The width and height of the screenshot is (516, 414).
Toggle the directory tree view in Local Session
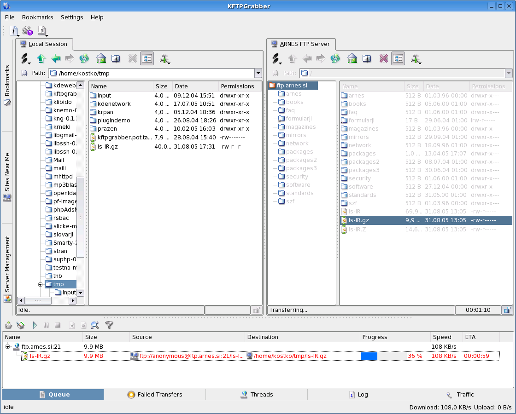147,58
